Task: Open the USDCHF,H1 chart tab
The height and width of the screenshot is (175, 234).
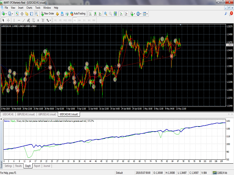Action: tap(8, 114)
